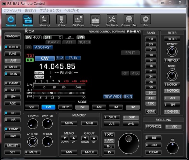Select the 50 MHz band button
The width and height of the screenshot is (189, 160).
[x=151, y=87]
